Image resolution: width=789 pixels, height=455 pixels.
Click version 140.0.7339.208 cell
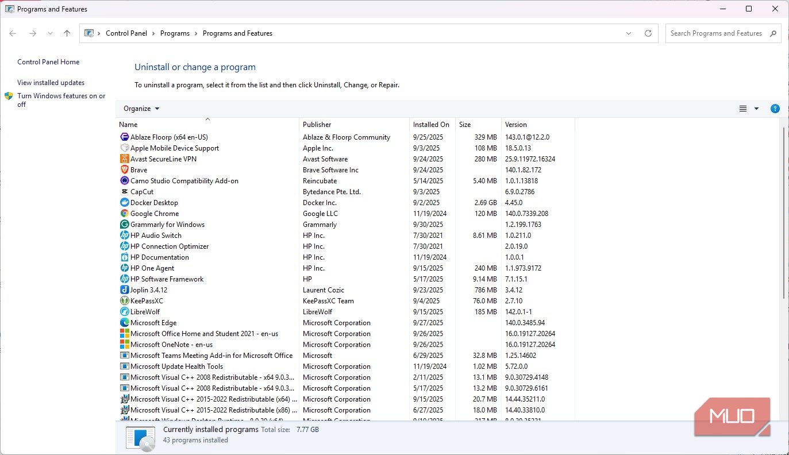[x=526, y=214]
